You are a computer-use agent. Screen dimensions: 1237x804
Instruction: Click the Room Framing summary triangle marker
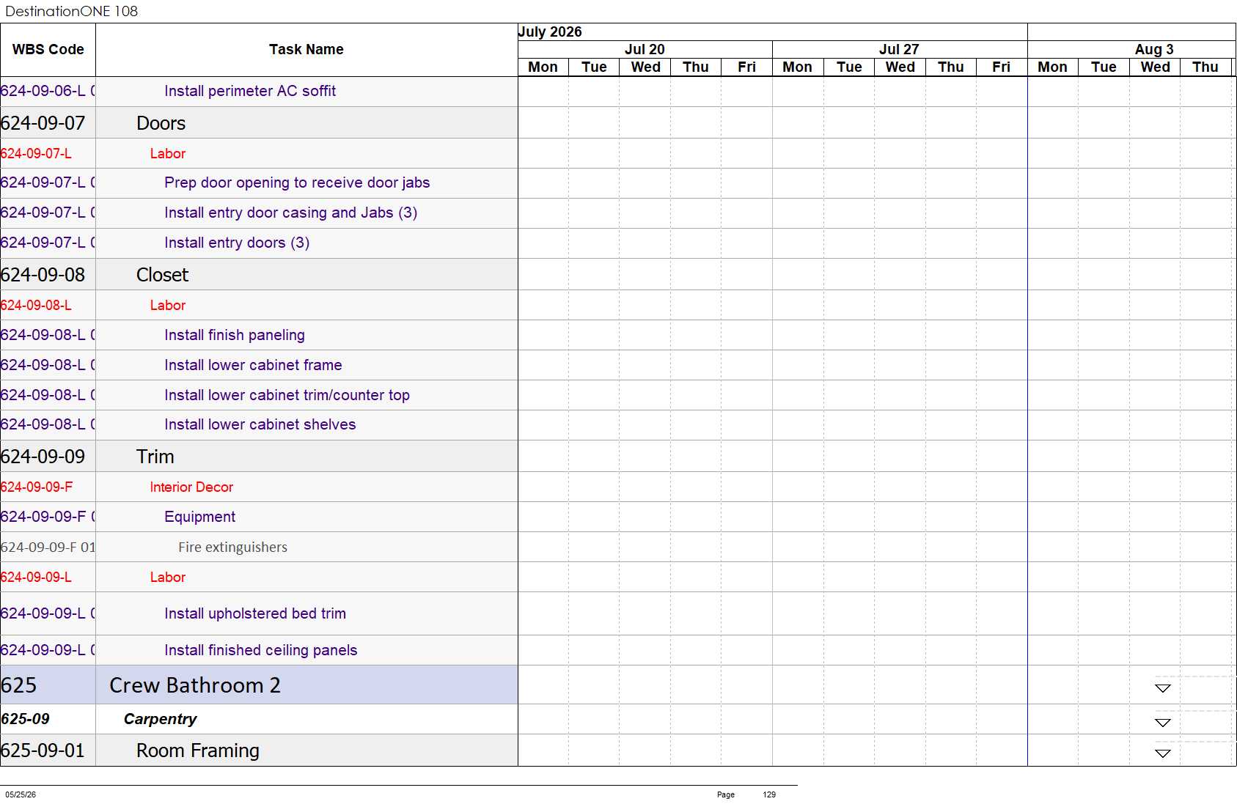[1162, 753]
